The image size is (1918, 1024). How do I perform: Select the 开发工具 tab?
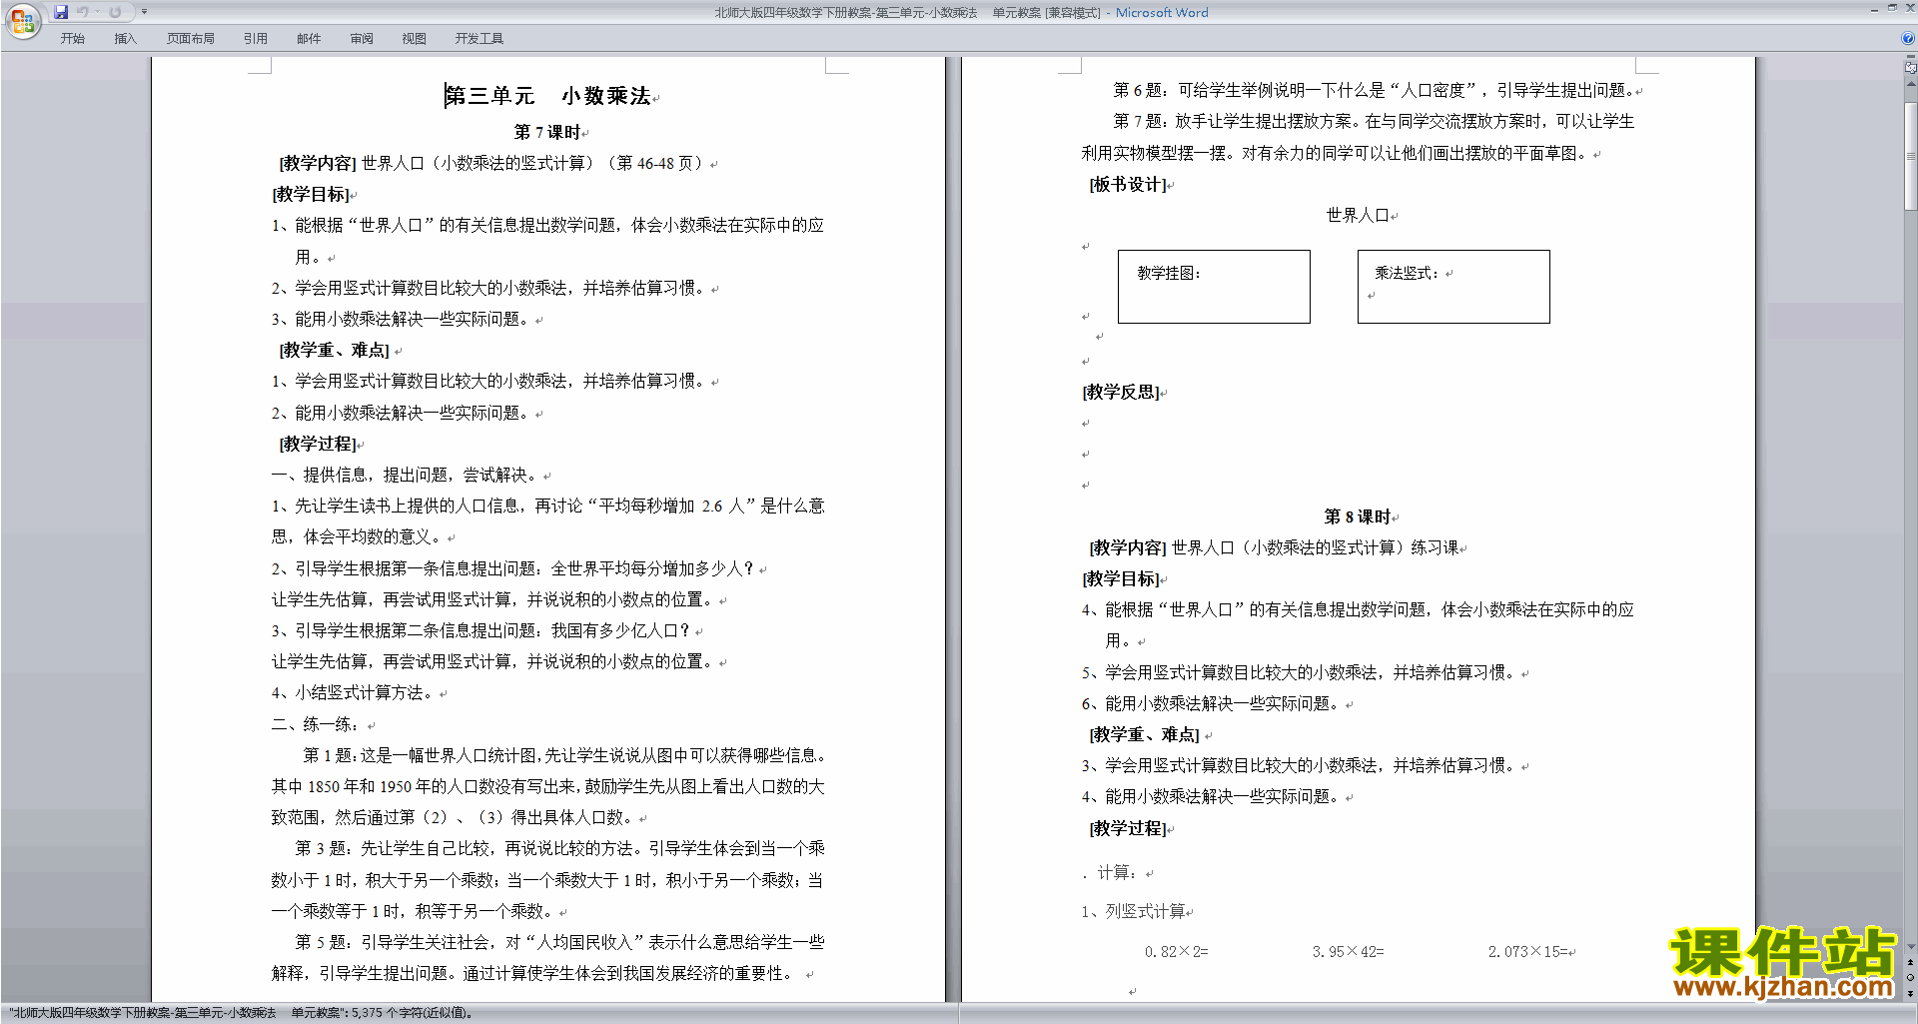pyautogui.click(x=479, y=39)
